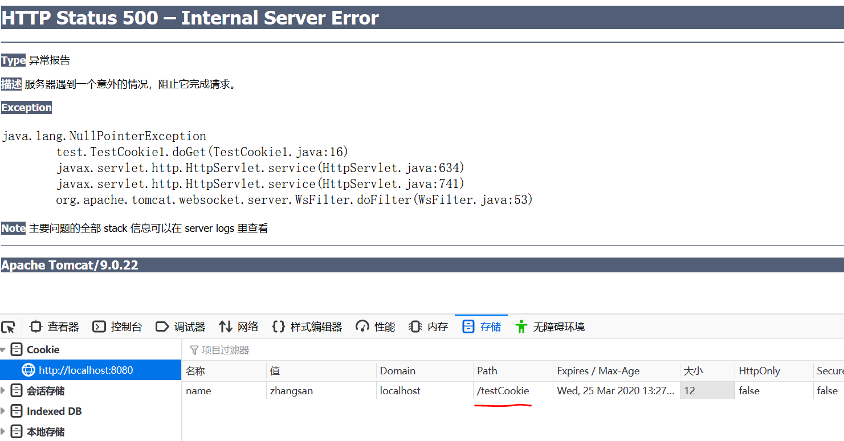Screen dimensions: 844x441
Task: Click the HttpServlet.java:741 stack trace line
Action: [x=260, y=184]
